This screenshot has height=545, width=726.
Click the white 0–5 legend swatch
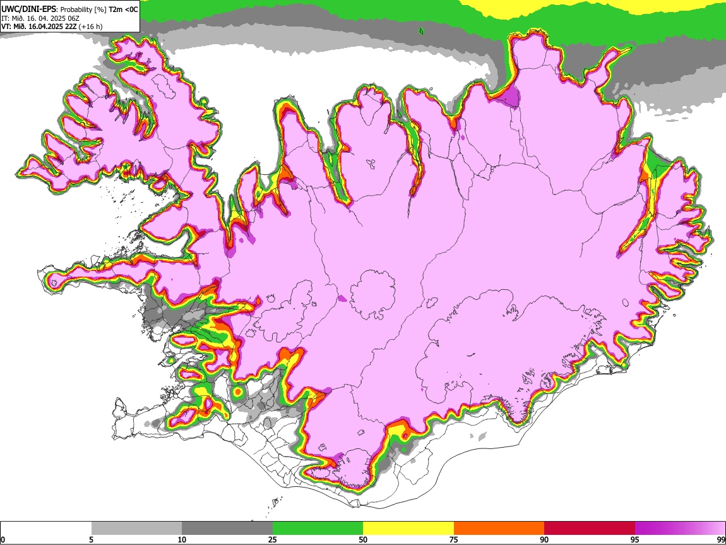[x=46, y=529]
